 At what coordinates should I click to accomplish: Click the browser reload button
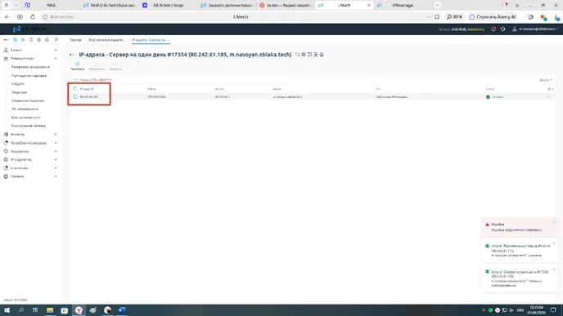pos(33,17)
